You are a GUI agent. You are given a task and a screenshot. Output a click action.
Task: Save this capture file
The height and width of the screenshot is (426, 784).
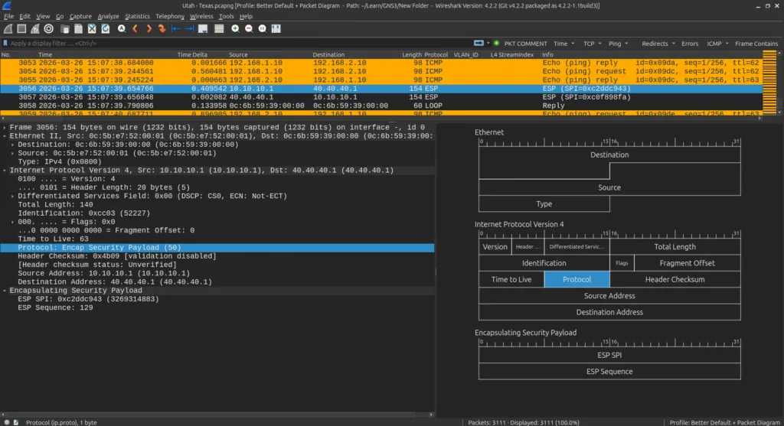[x=79, y=29]
